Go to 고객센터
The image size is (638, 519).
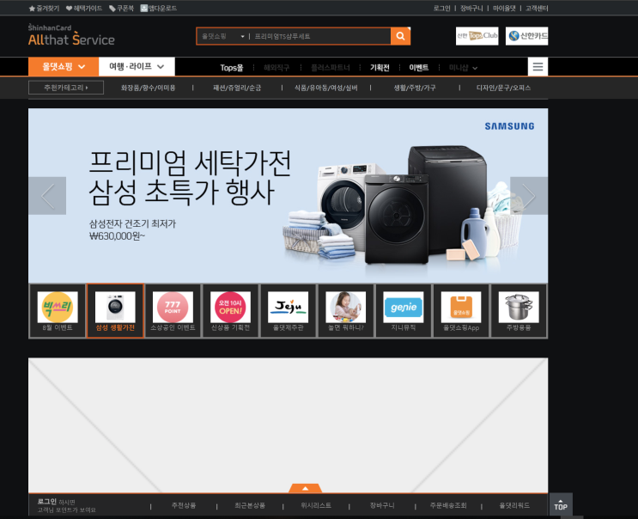tap(537, 8)
